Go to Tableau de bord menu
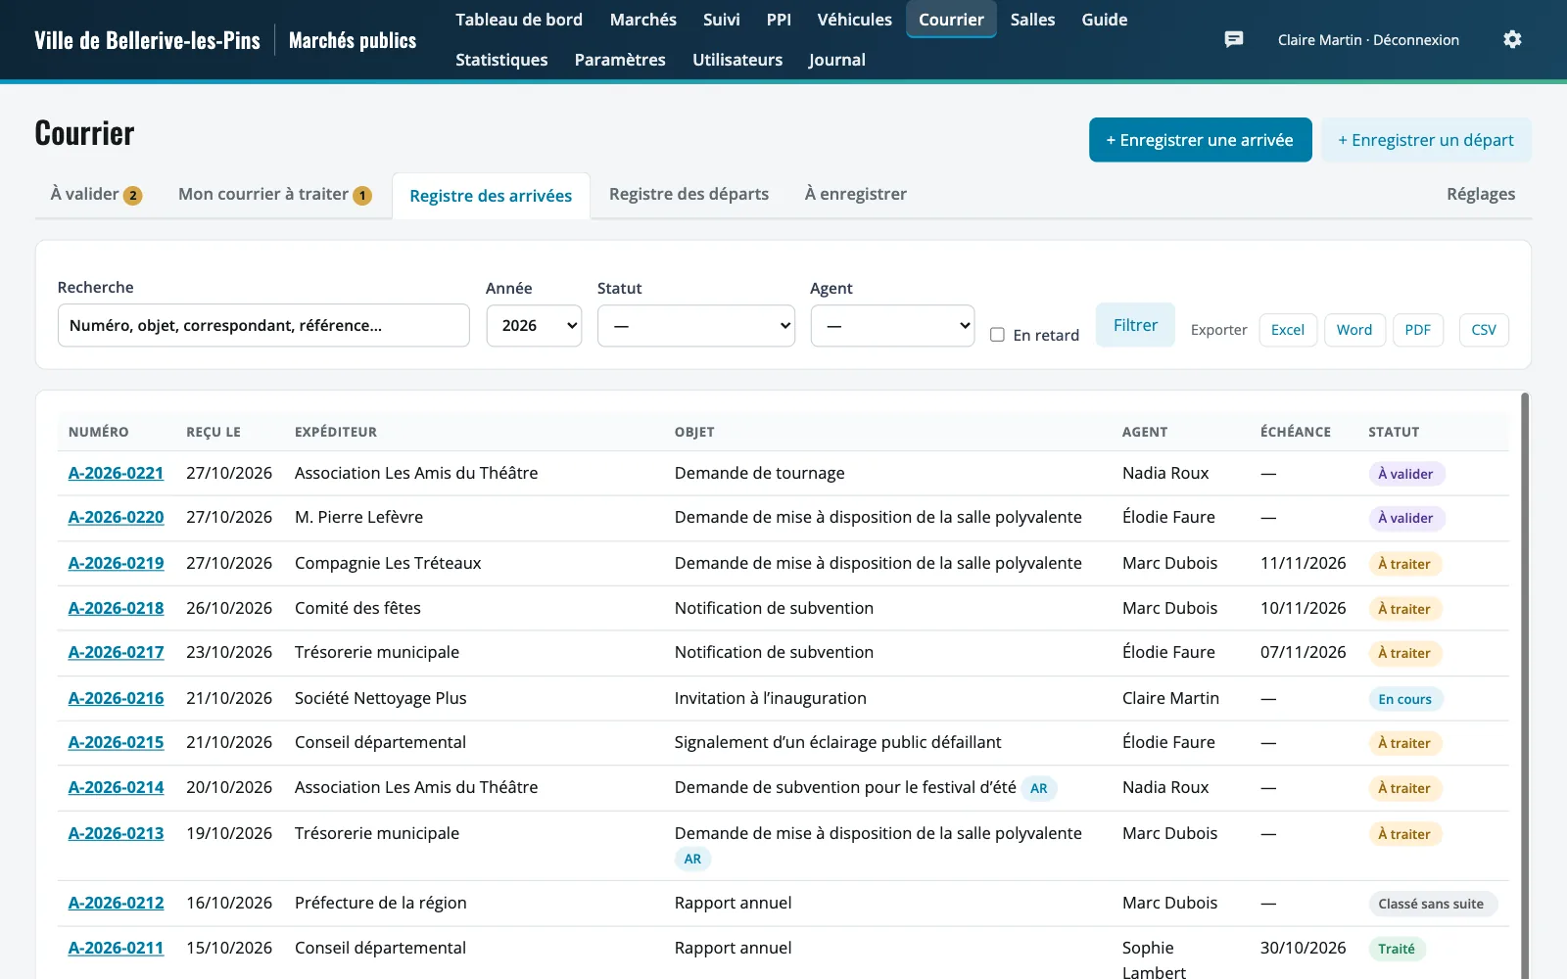1567x979 pixels. click(519, 20)
